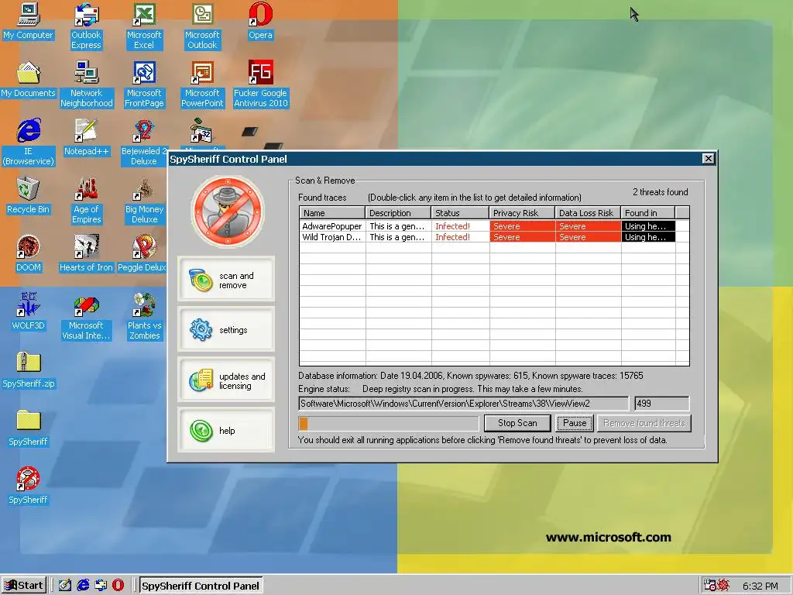Click SpySheriff tray icon near clock

tap(723, 586)
